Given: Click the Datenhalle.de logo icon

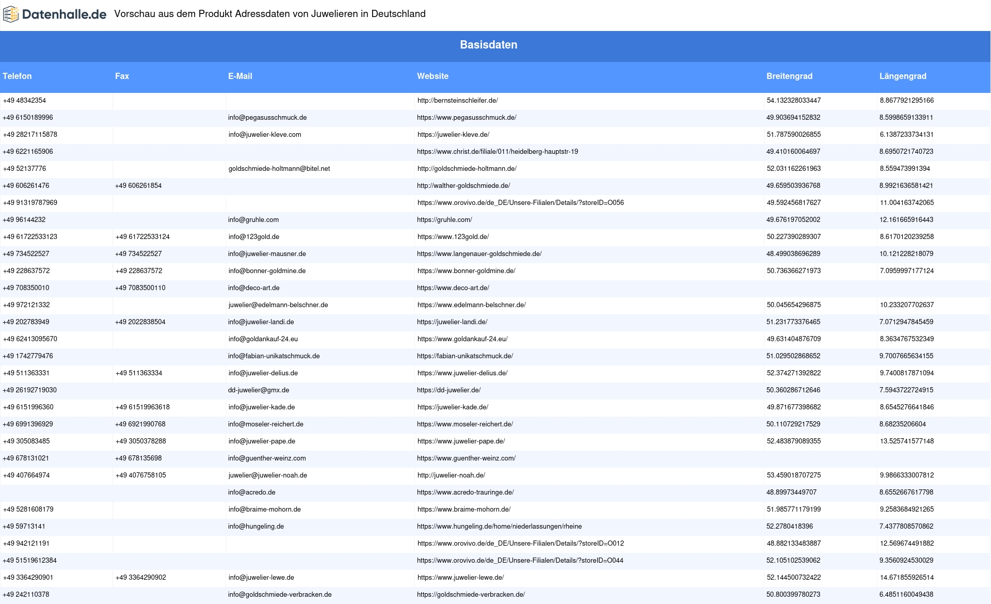Looking at the screenshot, I should click(10, 14).
